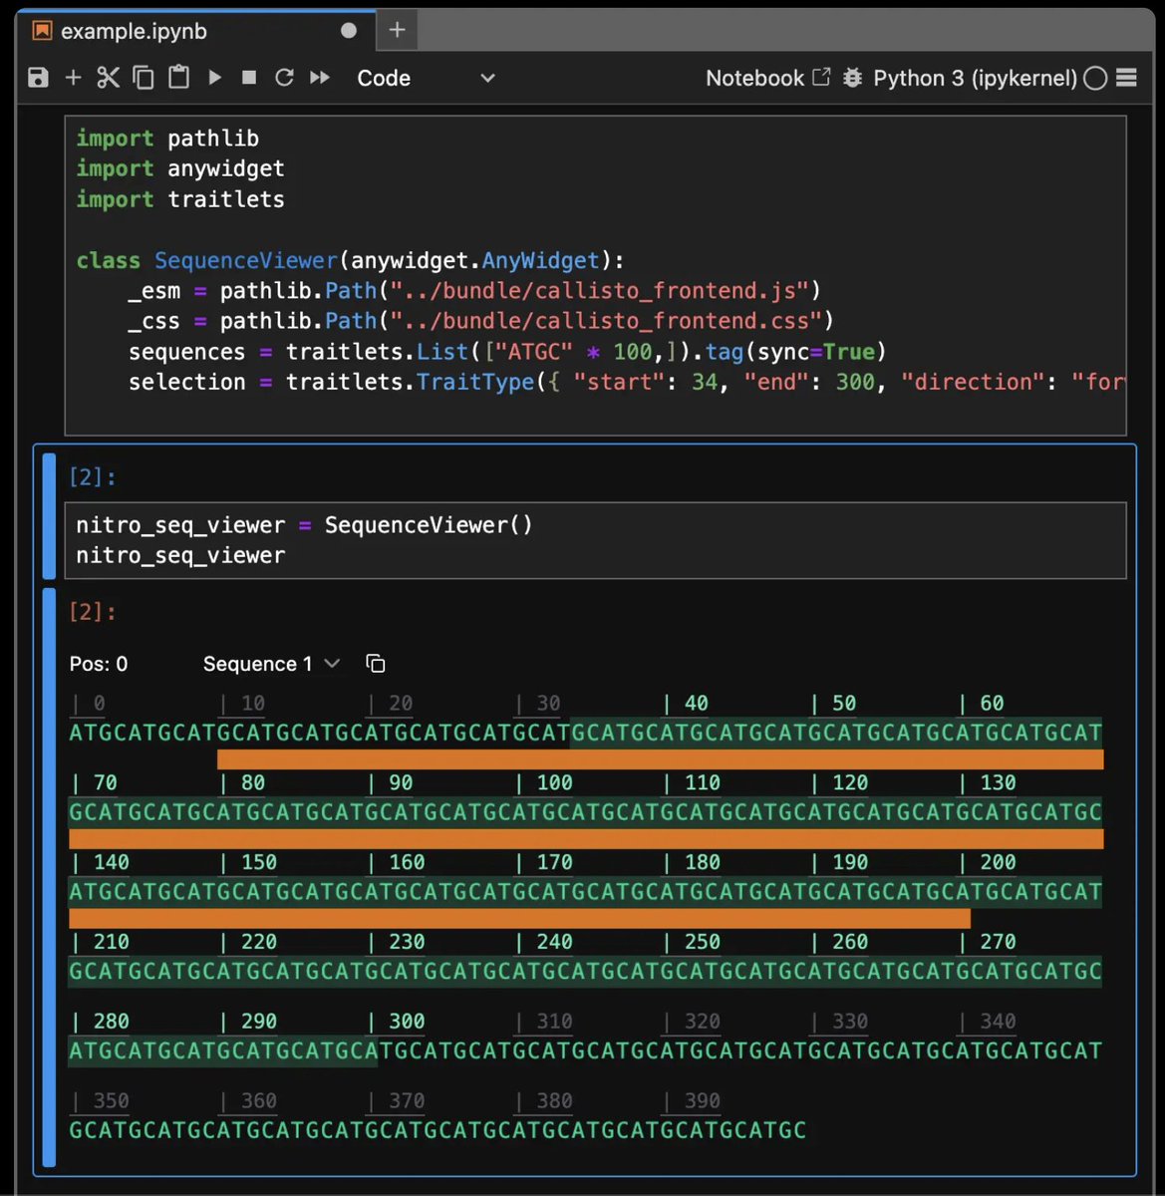Image resolution: width=1165 pixels, height=1196 pixels.
Task: Paste cell from clipboard
Action: 178,77
